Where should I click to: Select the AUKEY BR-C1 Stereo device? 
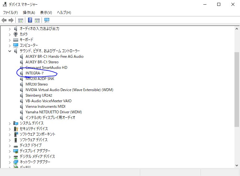click(x=42, y=62)
